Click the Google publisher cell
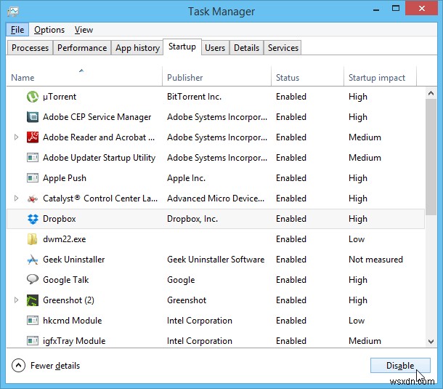The width and height of the screenshot is (443, 389). pos(181,280)
